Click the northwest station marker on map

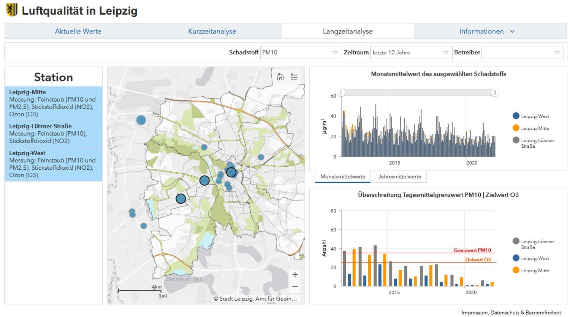click(x=141, y=120)
